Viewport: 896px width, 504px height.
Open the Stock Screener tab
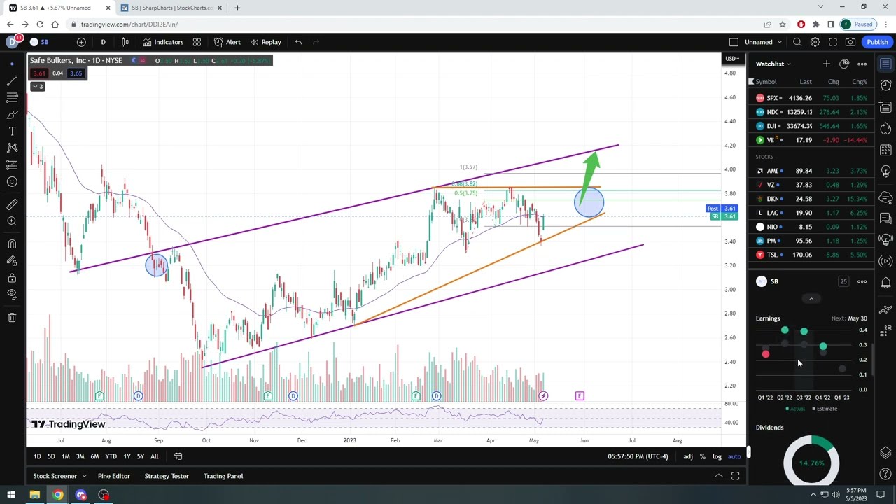[x=55, y=476]
